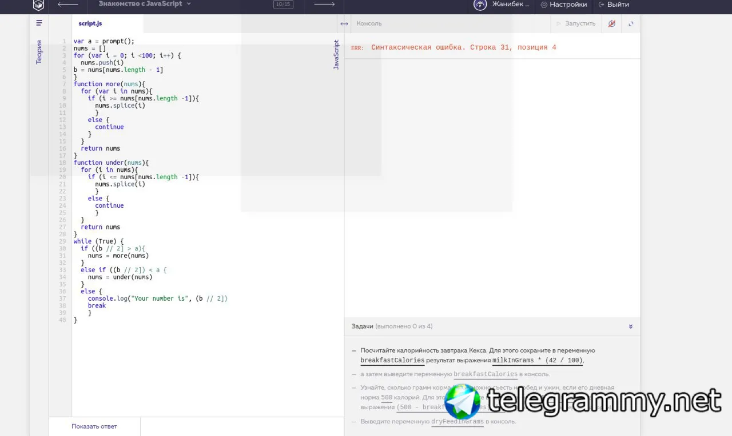Viewport: 732px width, 436px height.
Task: Click 'nums = under(nums)' code line
Action: [120, 277]
